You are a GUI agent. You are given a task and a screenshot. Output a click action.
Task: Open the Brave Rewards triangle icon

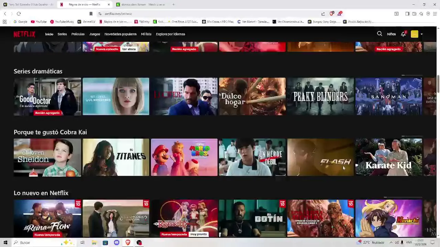tap(340, 13)
